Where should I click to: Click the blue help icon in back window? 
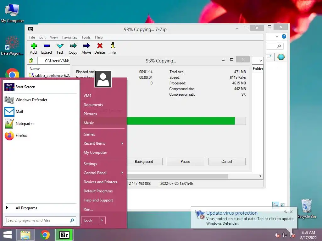click(x=284, y=36)
